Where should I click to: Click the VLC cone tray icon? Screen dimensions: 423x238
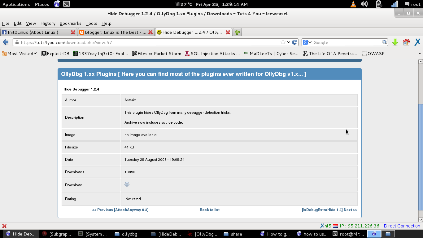[x=353, y=4]
